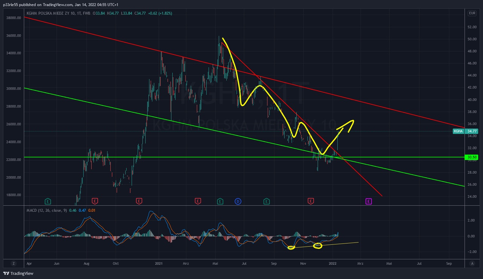Click the FWB exchange label
Viewport: 483px width, 279px height.
coord(86,13)
